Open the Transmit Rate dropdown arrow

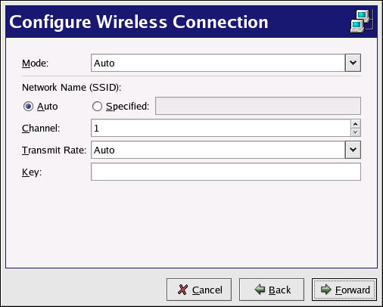coord(353,150)
